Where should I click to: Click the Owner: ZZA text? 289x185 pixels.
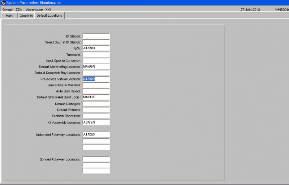12,10
